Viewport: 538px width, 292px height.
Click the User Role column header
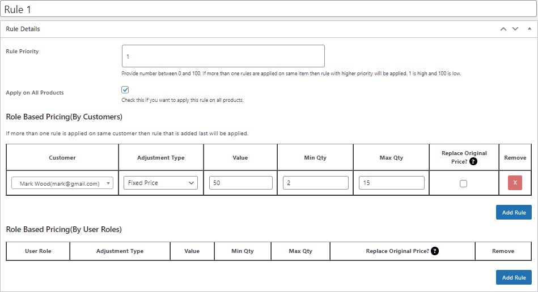(38, 251)
